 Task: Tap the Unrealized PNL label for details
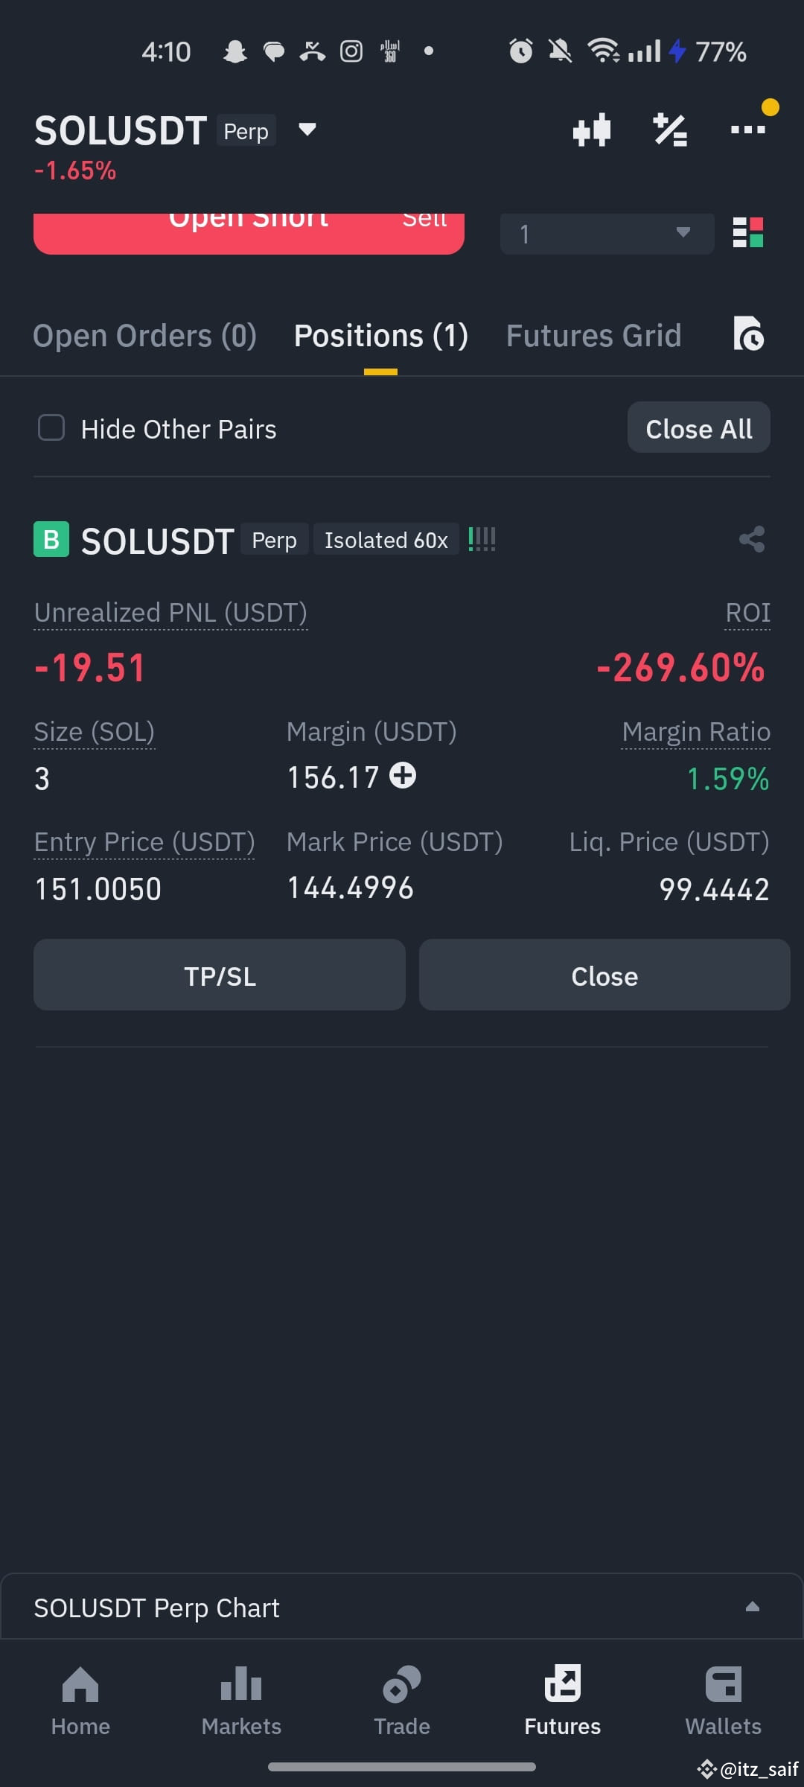170,612
